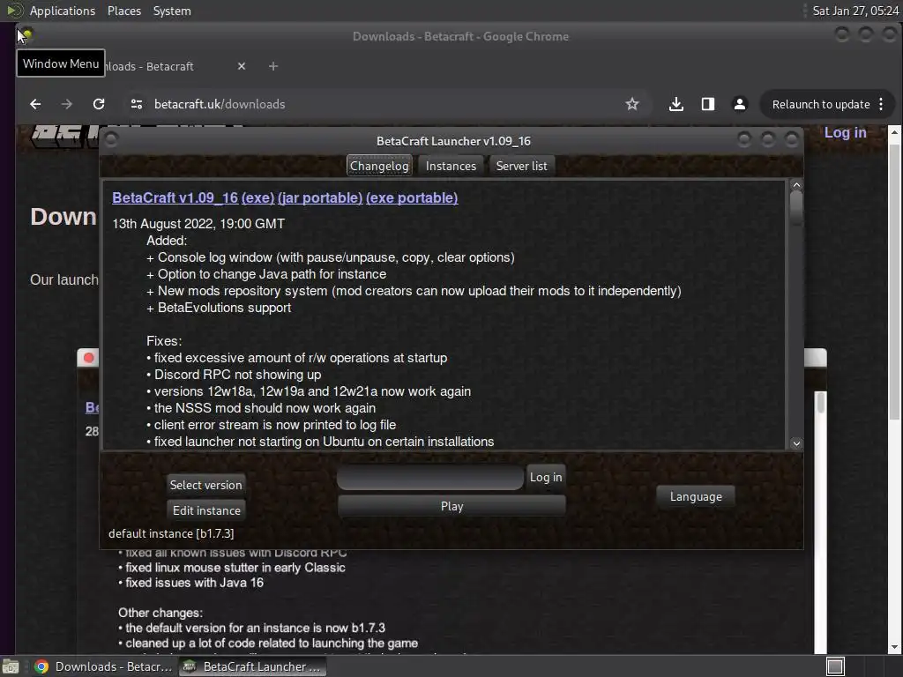Click the (exe) download link

click(257, 197)
